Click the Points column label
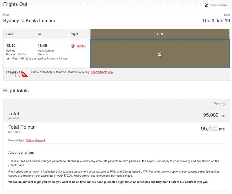232x194 pixels. coord(219,104)
